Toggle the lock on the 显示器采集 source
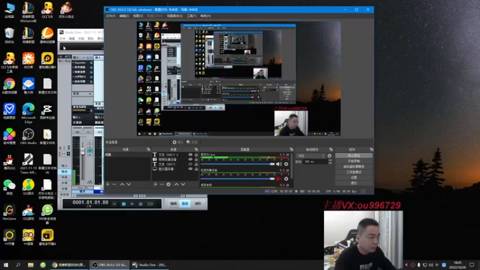The width and height of the screenshot is (480, 270). [x=196, y=169]
